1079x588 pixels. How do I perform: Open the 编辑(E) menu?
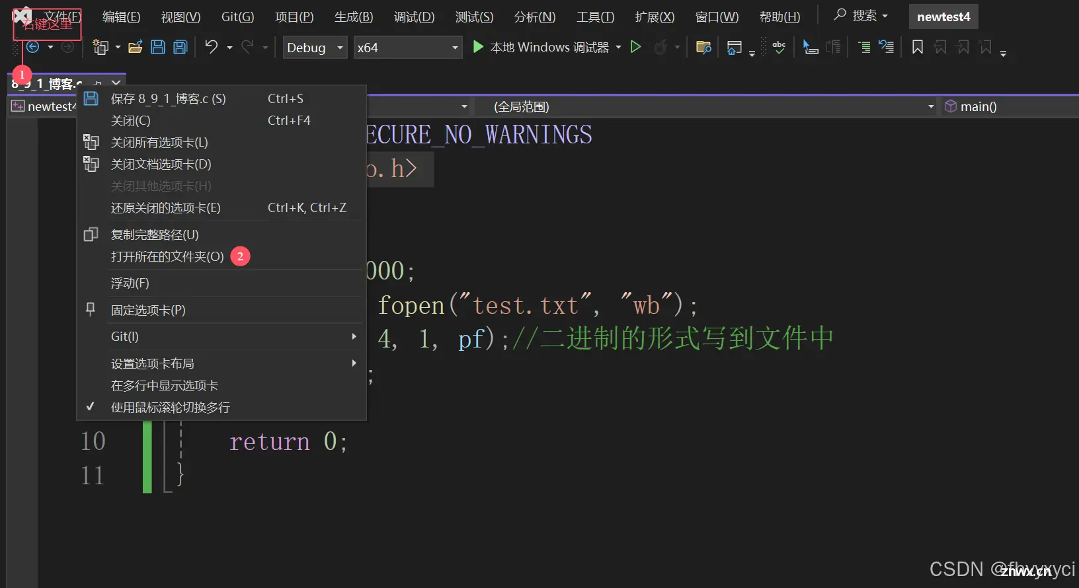(x=122, y=17)
